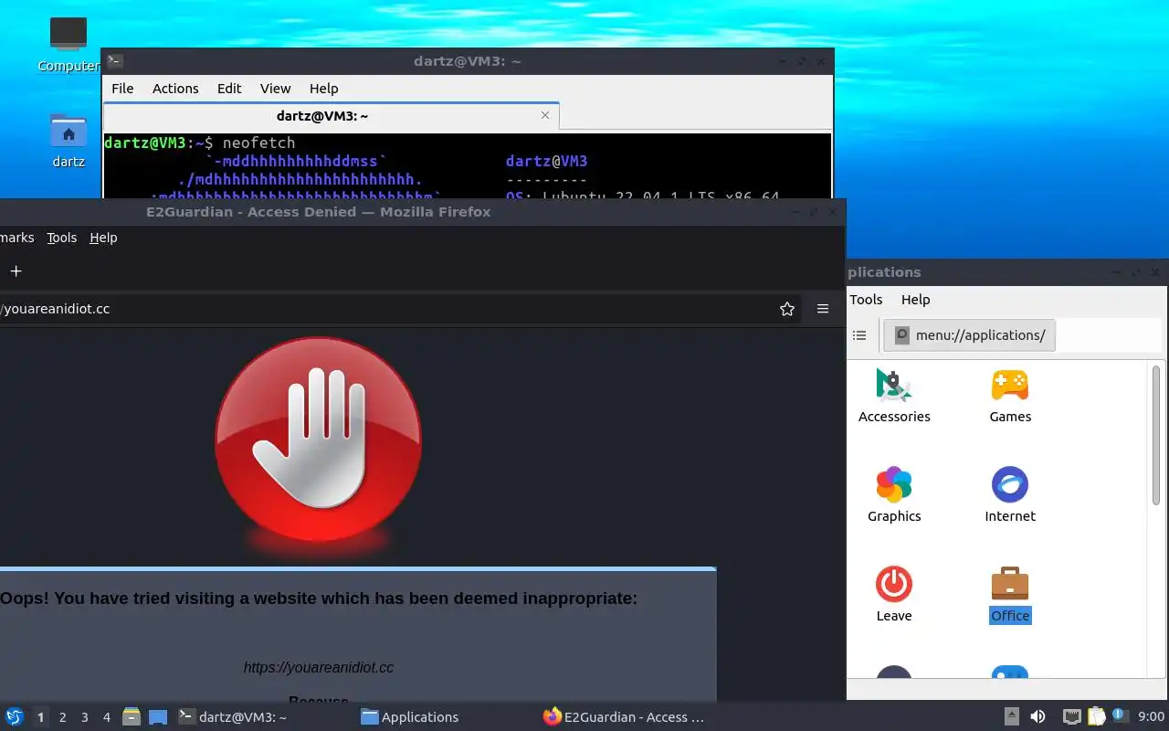Open the terminal Actions menu
1169x731 pixels.
[175, 89]
